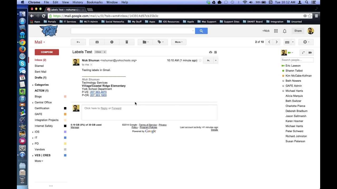
Task: Open account profile picture menu
Action: coord(311,31)
